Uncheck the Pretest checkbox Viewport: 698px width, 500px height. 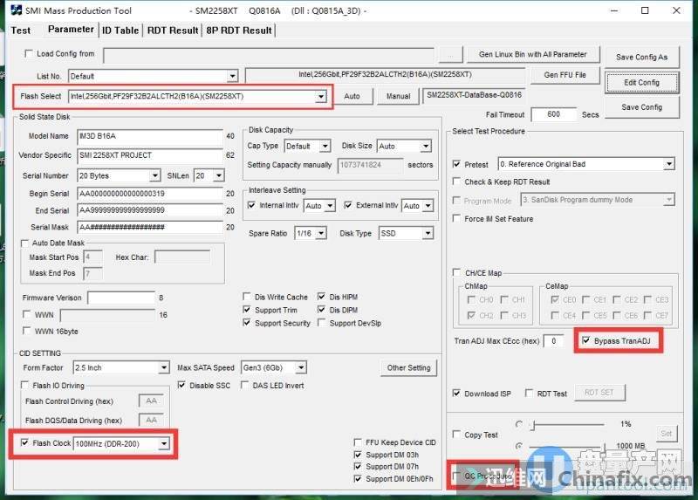click(x=456, y=164)
